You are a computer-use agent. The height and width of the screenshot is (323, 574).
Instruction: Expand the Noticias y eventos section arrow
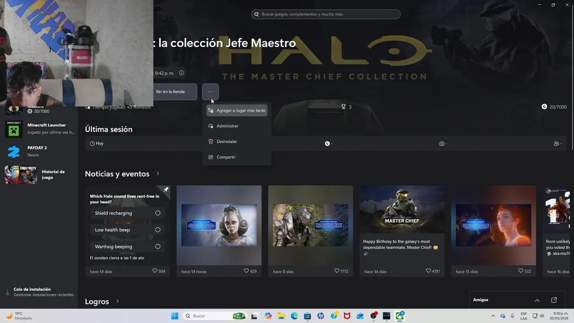point(158,174)
